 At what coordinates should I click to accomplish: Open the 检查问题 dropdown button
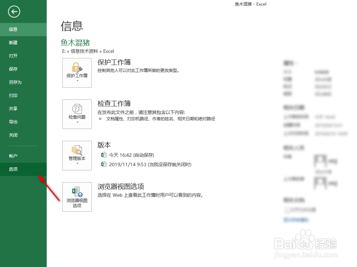coord(77,114)
